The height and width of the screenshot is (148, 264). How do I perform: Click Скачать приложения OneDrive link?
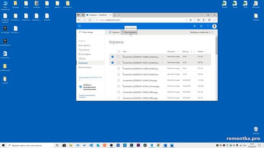click(87, 96)
